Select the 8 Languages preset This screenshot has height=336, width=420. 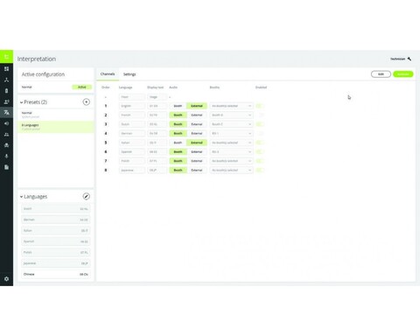tap(56, 127)
